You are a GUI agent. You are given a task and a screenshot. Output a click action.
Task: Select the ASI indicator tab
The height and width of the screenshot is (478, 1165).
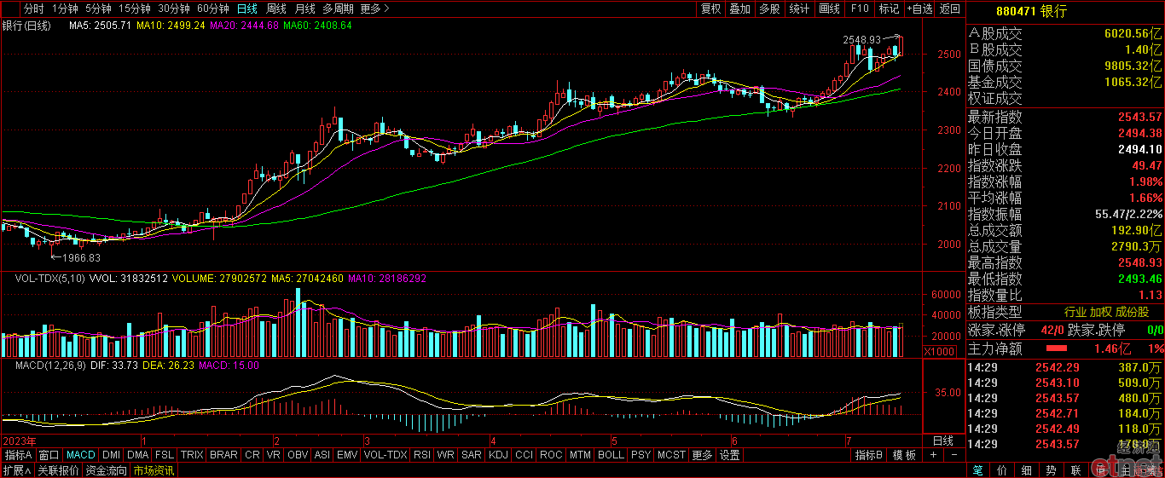coord(322,456)
